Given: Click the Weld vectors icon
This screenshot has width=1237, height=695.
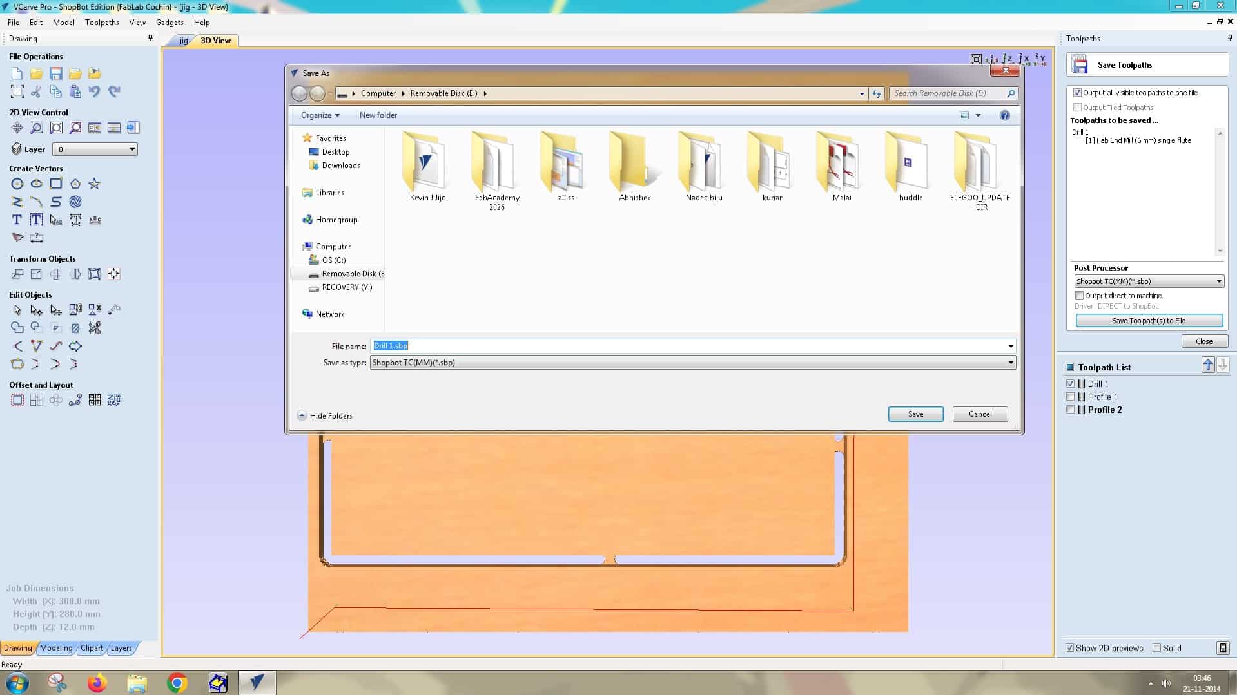Looking at the screenshot, I should pos(17,328).
